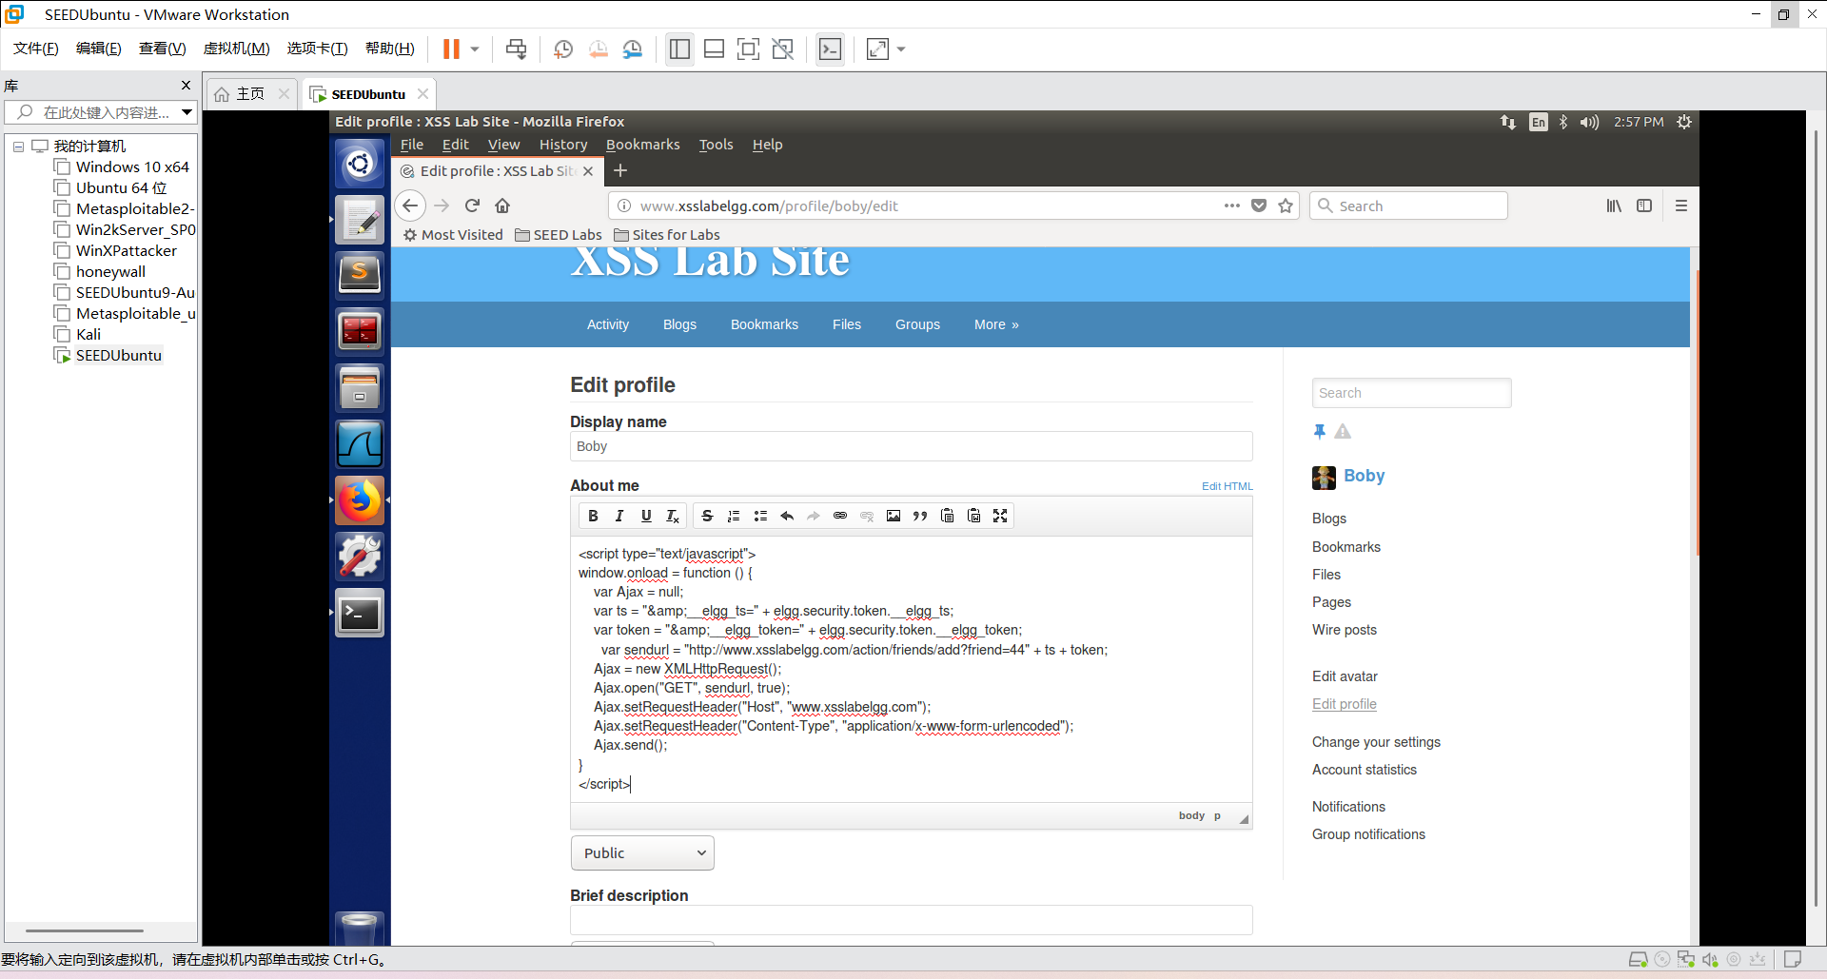Show Firefox sidebars icon
Screen dimensions: 1827x979
pos(1644,206)
